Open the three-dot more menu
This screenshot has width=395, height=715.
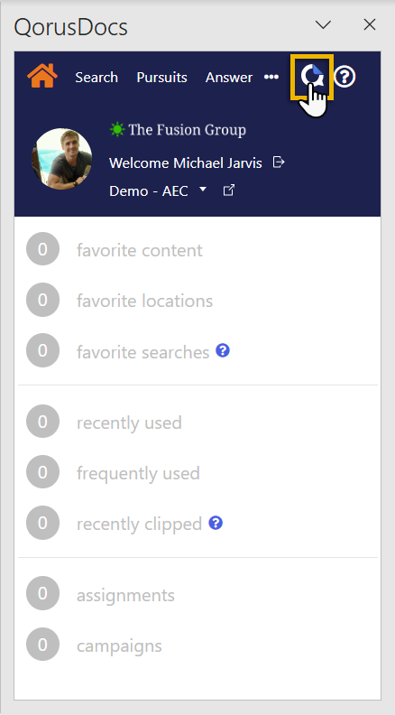point(271,77)
